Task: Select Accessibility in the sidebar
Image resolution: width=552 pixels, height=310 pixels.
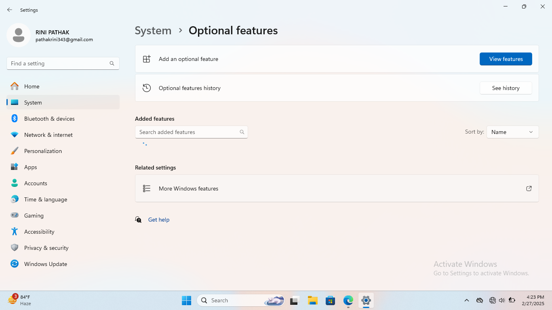Action: point(39,232)
